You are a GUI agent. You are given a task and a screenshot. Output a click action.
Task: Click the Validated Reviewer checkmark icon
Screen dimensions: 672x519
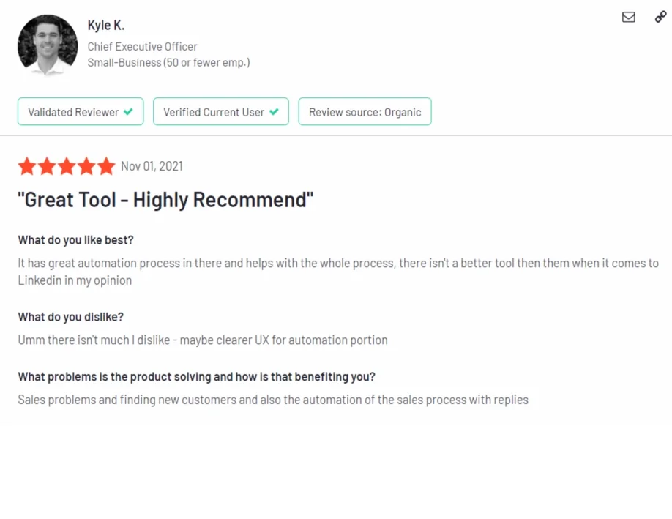coord(128,112)
